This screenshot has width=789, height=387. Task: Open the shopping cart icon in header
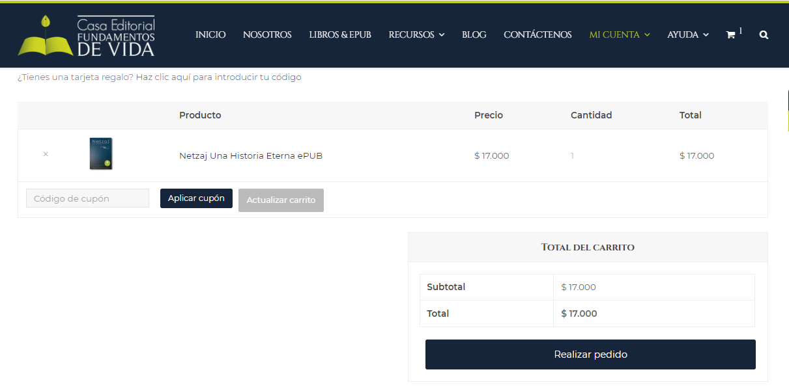(730, 35)
